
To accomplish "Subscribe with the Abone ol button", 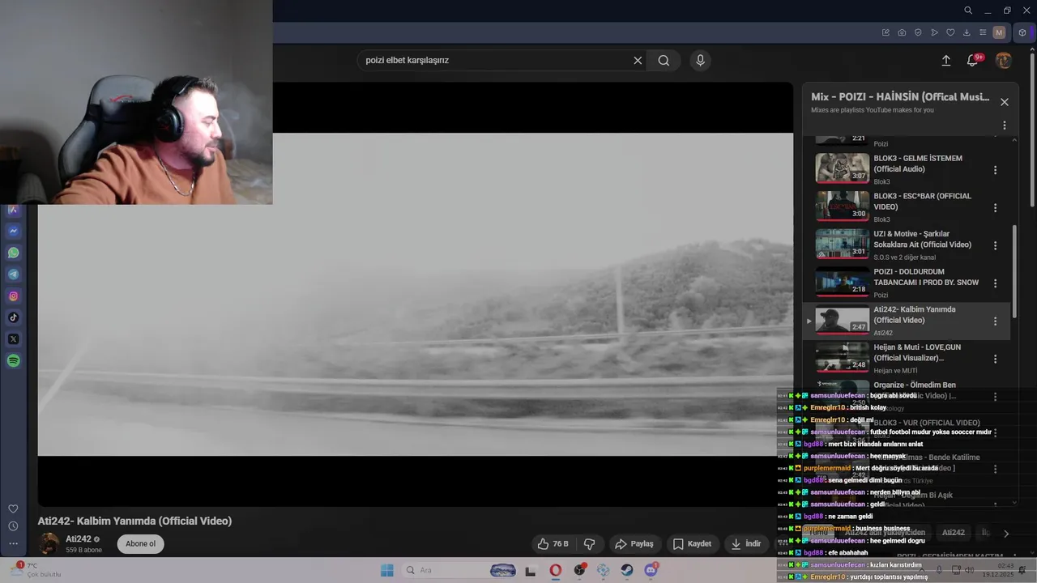I will 140,544.
